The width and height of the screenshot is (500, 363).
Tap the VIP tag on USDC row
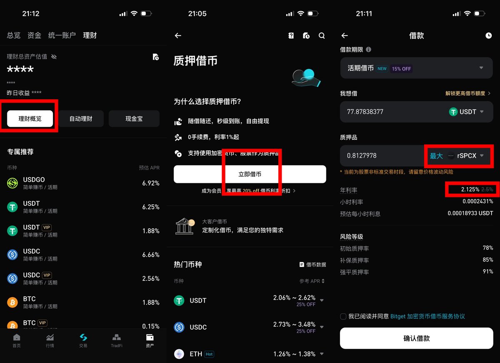(x=47, y=275)
